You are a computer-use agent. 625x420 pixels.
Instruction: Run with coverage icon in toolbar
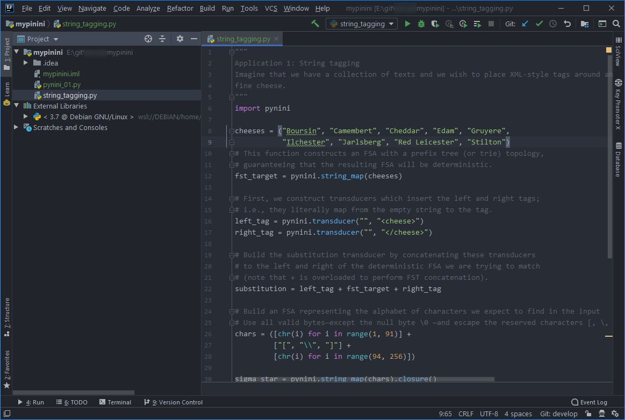(435, 24)
